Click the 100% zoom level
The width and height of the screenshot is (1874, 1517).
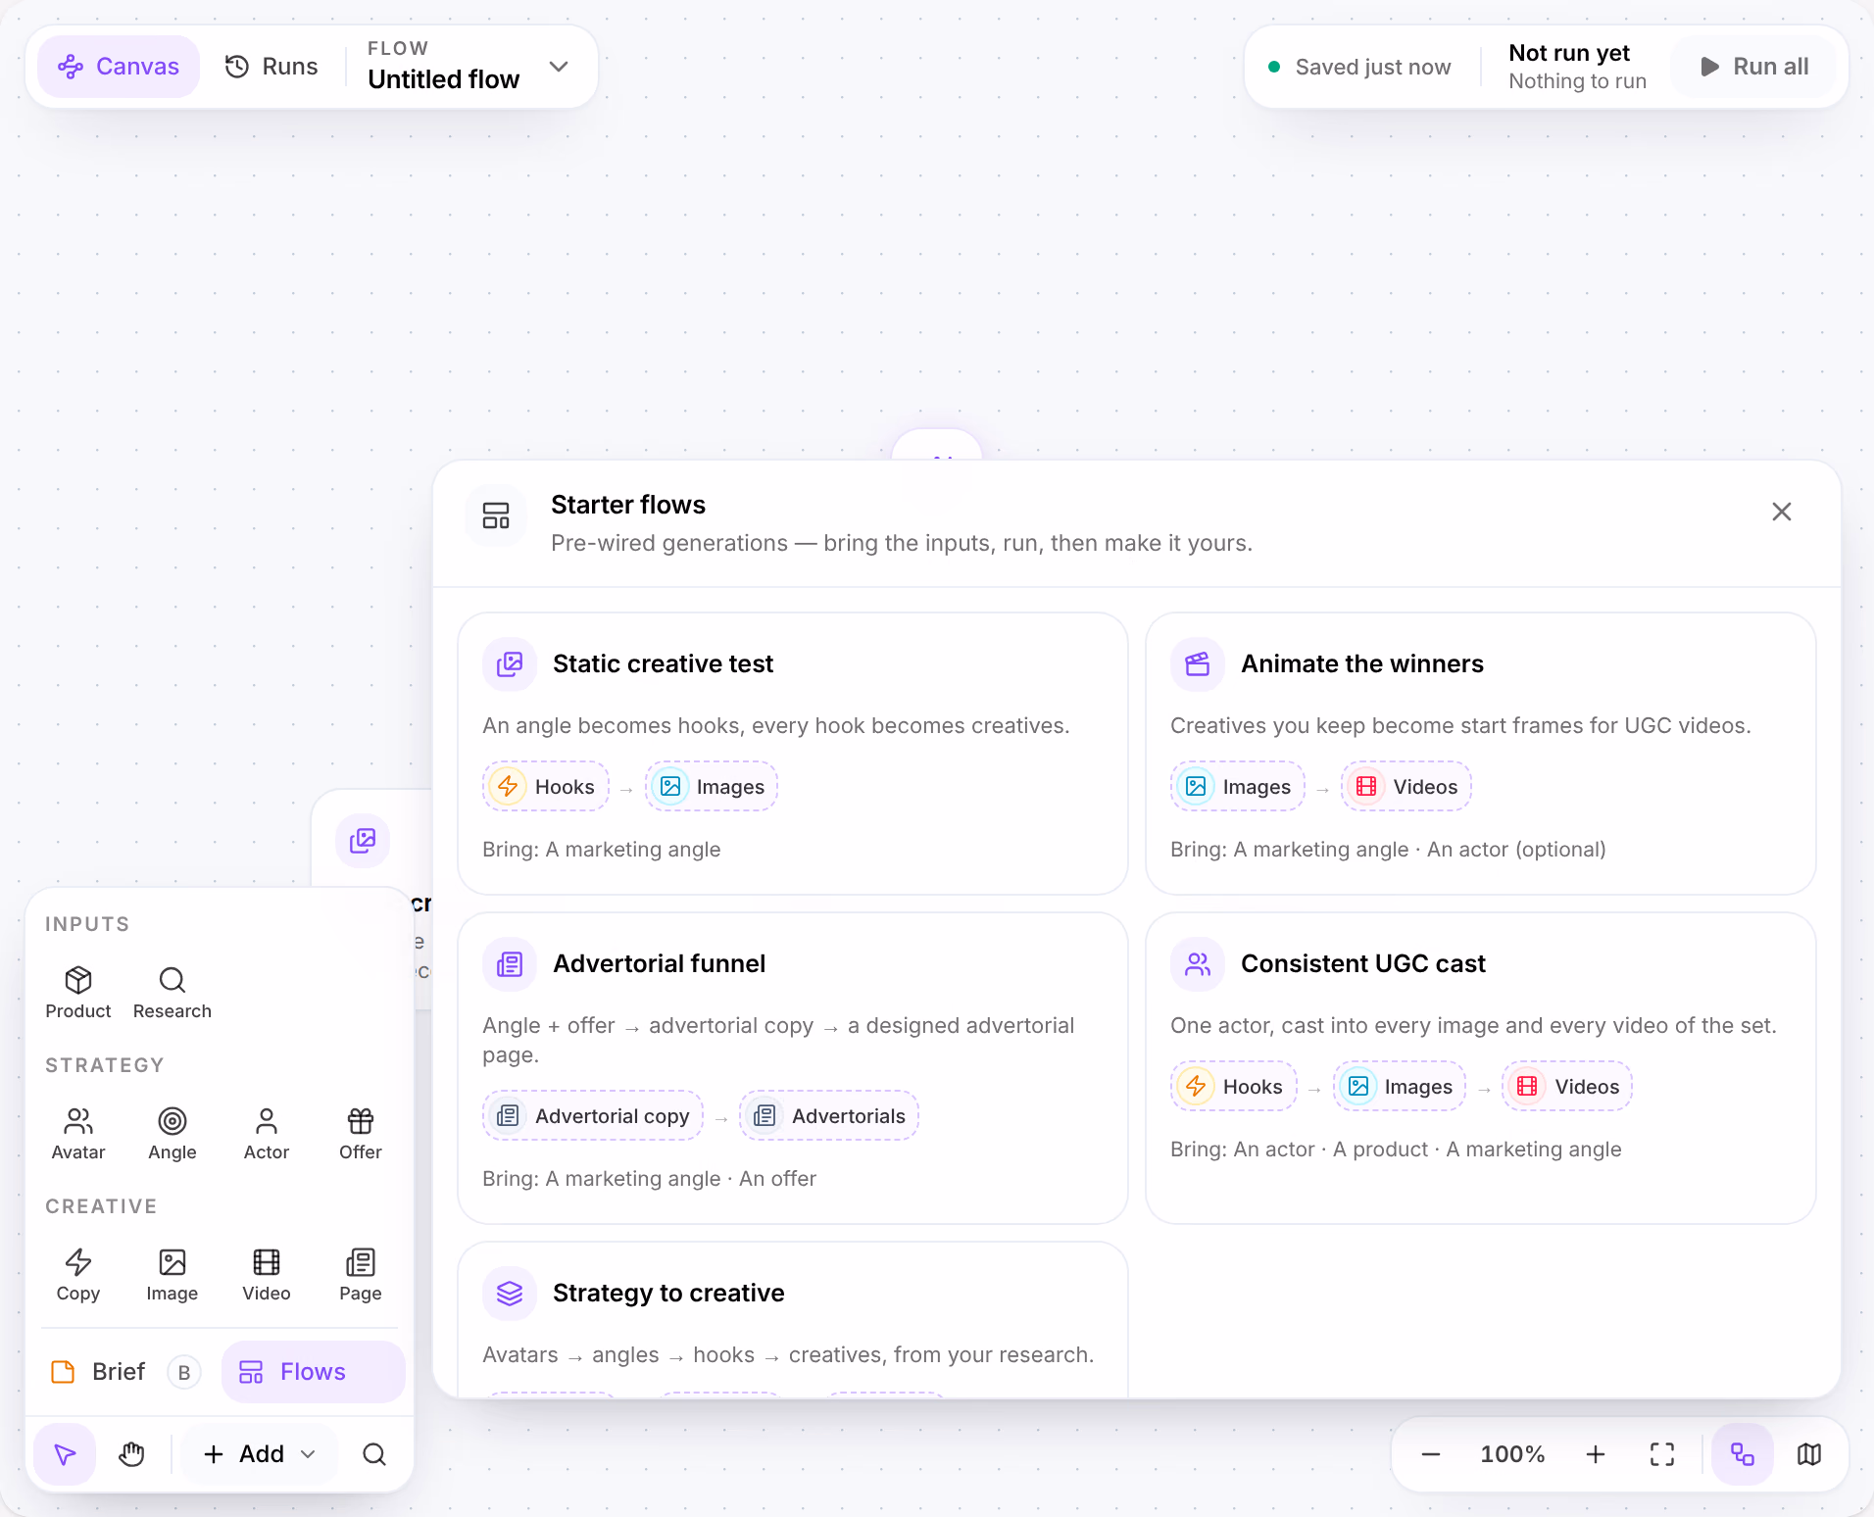[x=1512, y=1454]
